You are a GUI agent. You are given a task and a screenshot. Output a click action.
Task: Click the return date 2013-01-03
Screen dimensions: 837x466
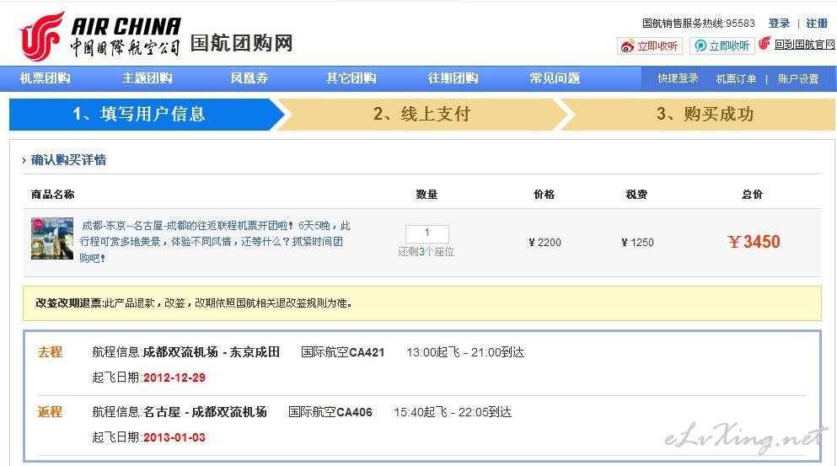pyautogui.click(x=174, y=437)
